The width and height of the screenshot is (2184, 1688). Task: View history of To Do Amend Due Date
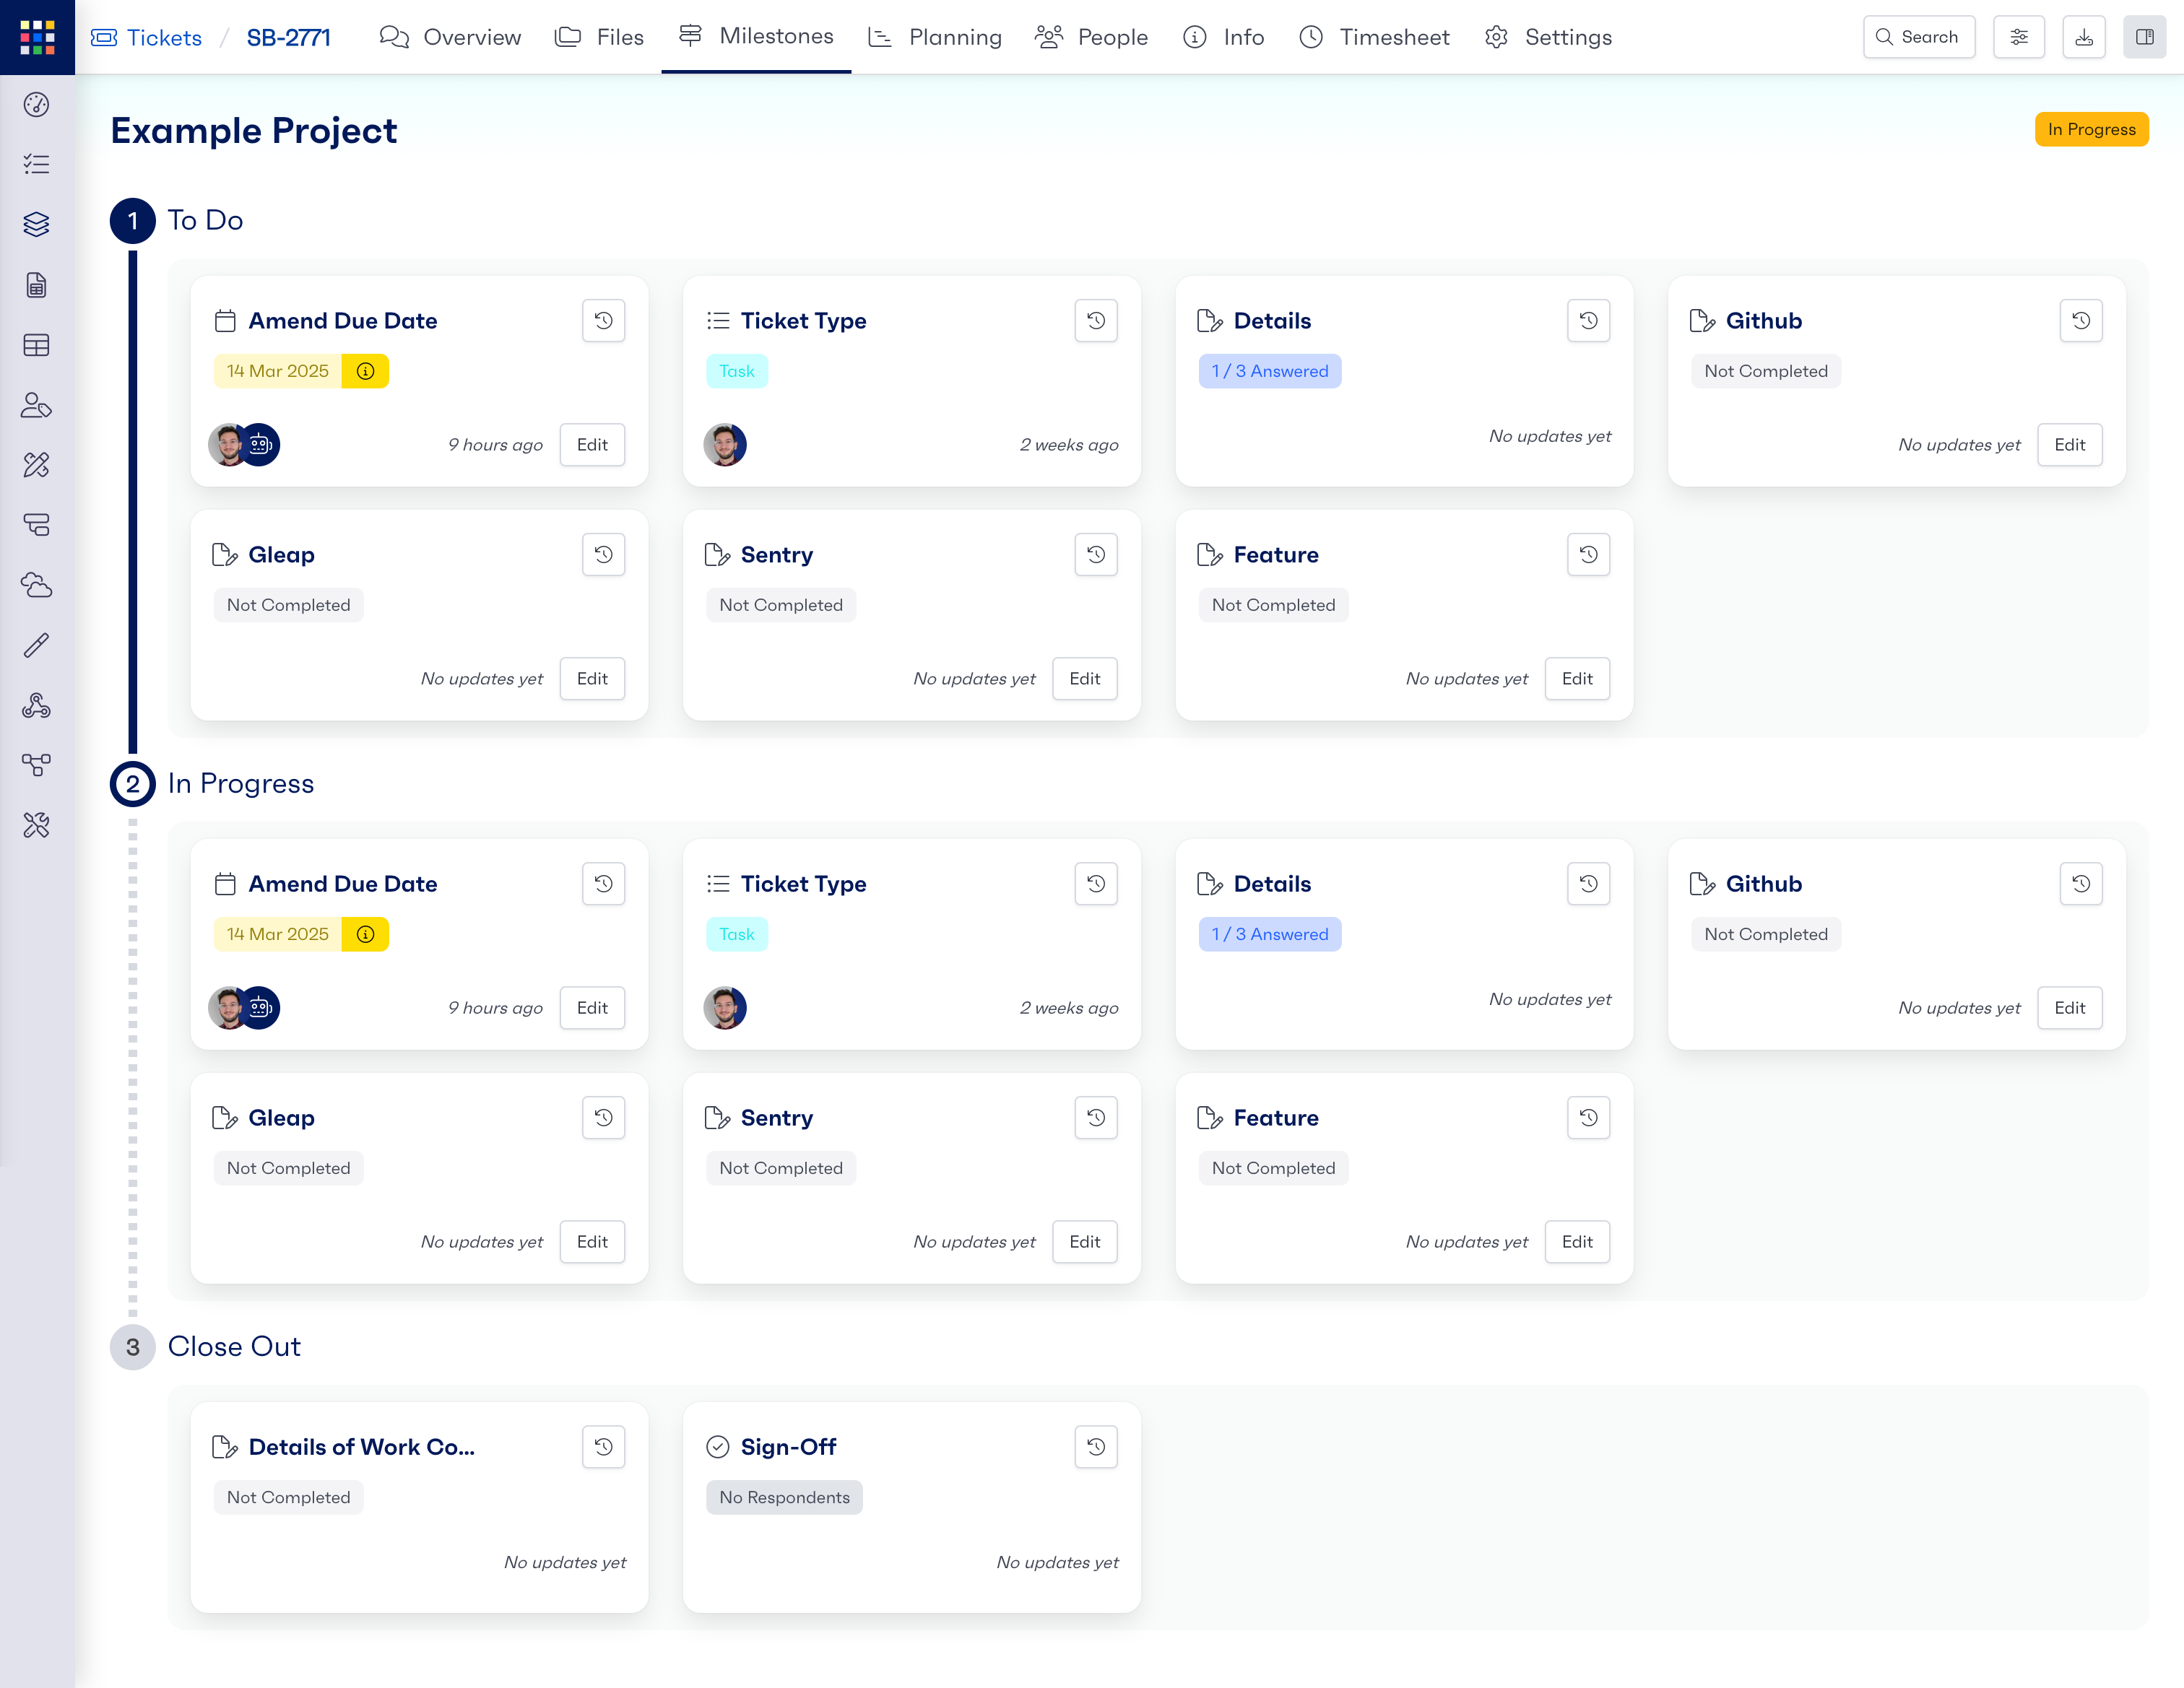click(604, 321)
